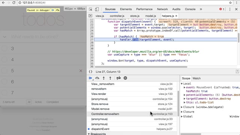Viewport: 240px width, 135px height.
Task: Collapse the Breakpoints section
Action: (x=89, y=134)
